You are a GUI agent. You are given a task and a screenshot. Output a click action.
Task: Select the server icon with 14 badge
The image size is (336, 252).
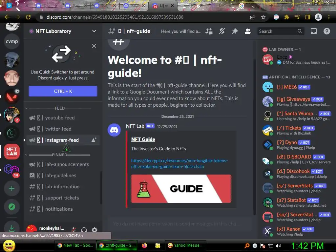tap(12, 170)
